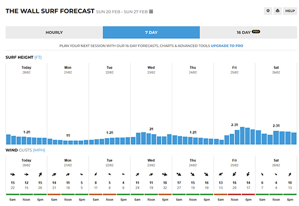
Task: Change surf height unit (FT)
Action: point(38,57)
